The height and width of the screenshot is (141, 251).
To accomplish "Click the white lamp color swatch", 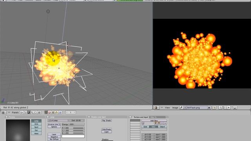I will [73, 136].
